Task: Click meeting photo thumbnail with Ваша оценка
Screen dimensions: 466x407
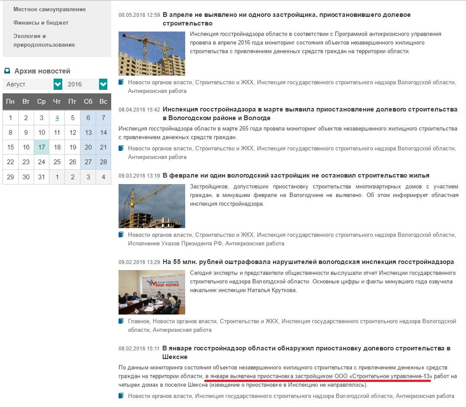Action: point(151,292)
